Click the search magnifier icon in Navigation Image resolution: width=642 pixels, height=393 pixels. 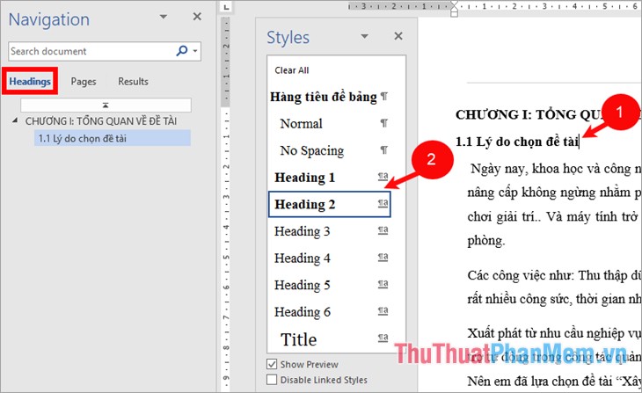[x=182, y=51]
